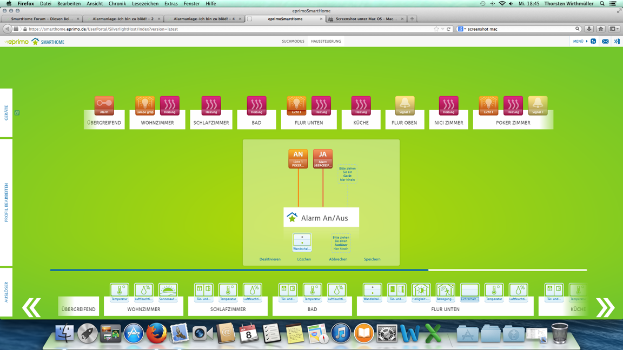Log out with the exit door icon
Image resolution: width=623 pixels, height=350 pixels.
click(617, 41)
